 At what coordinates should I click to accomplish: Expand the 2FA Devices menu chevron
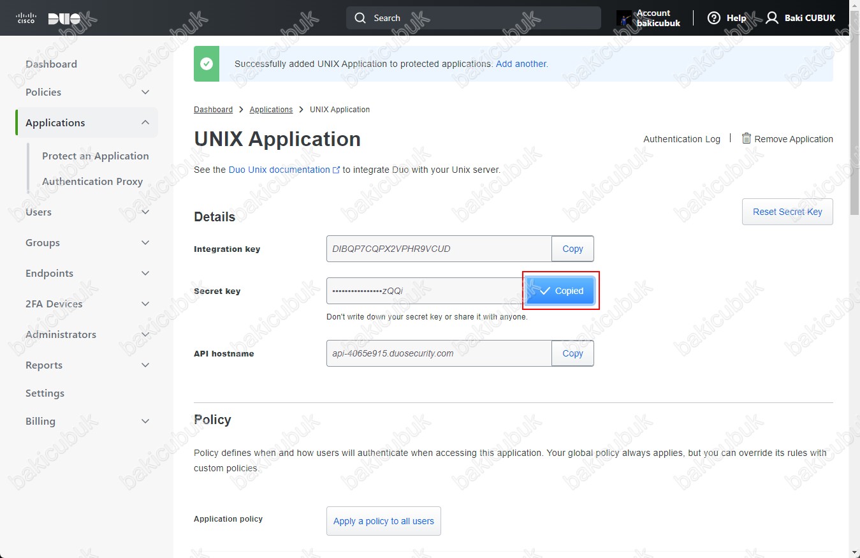[145, 304]
